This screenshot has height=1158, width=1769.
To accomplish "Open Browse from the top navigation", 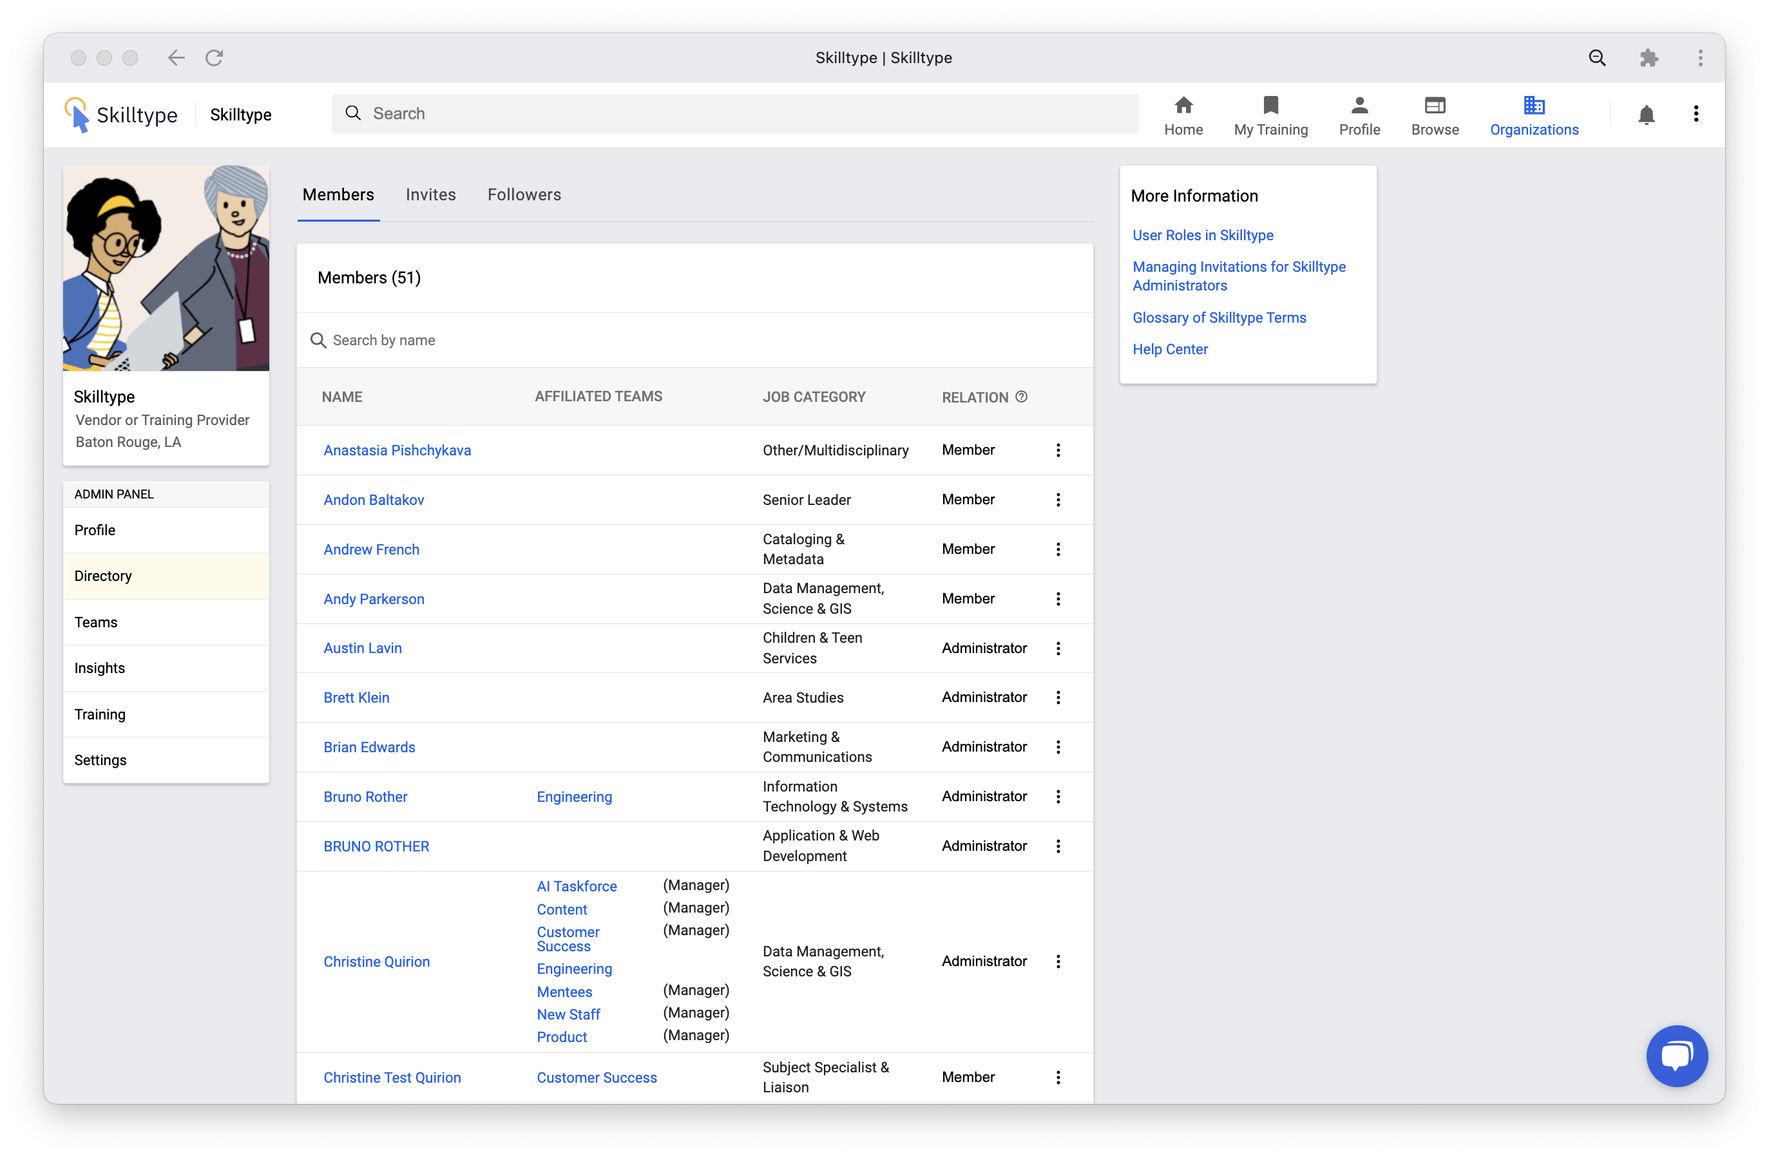I will coord(1434,116).
